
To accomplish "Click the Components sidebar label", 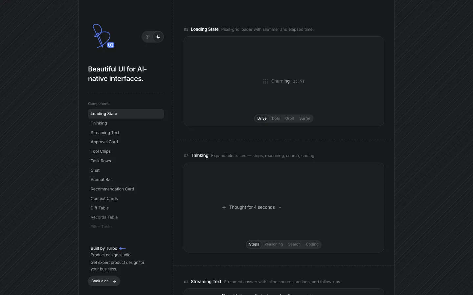I will point(99,104).
